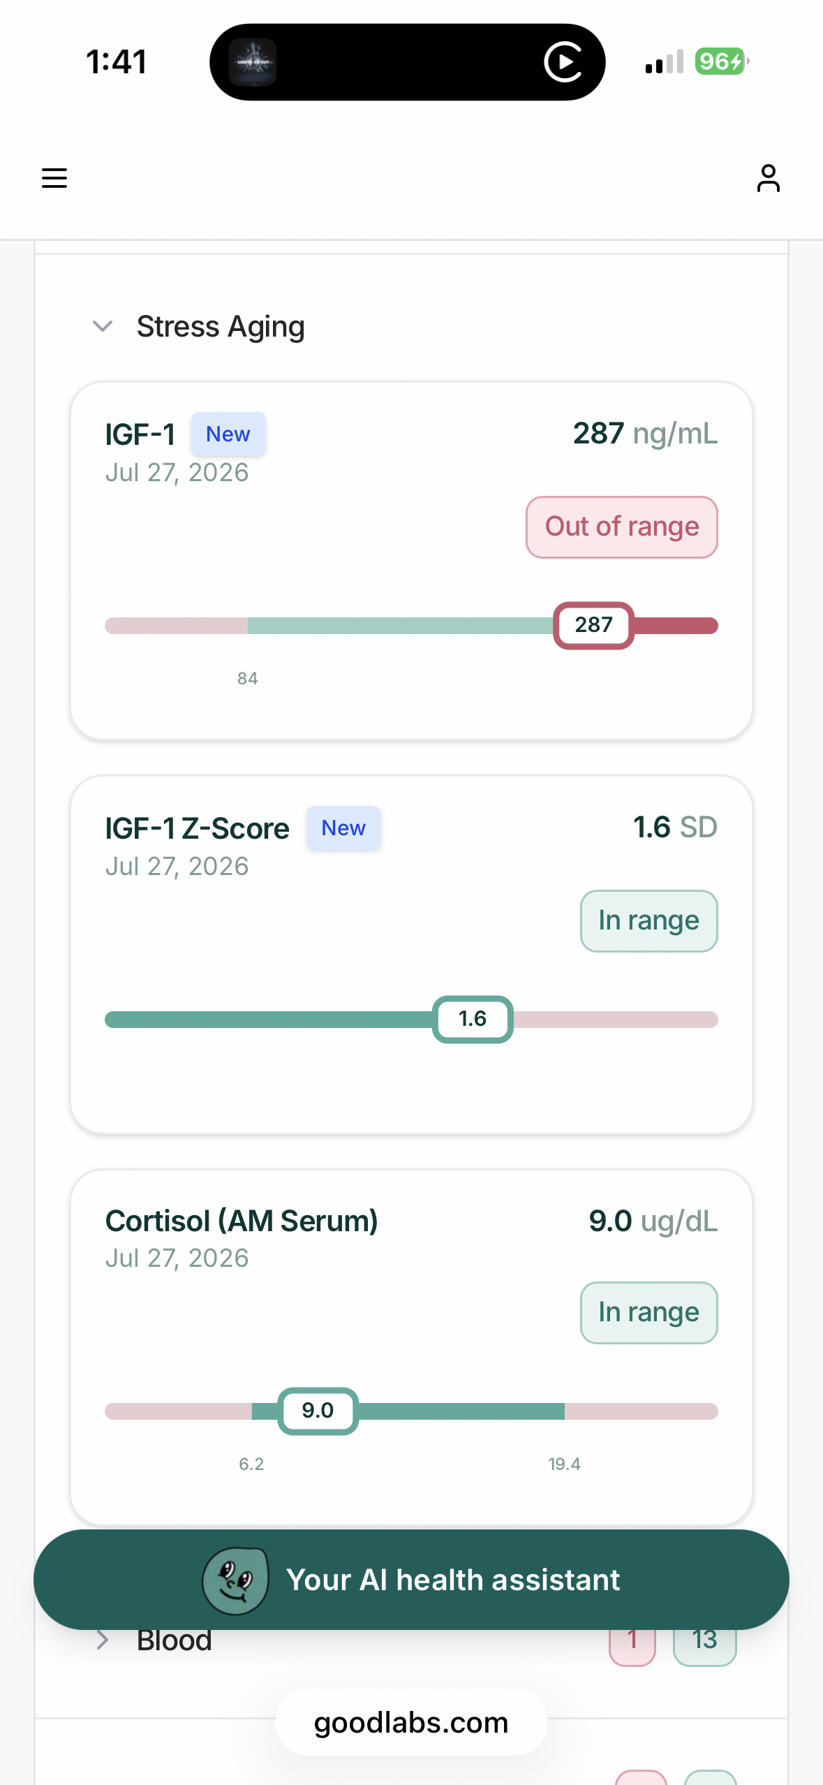Collapse the Stress Aging section chevron
This screenshot has width=823, height=1785.
103,326
